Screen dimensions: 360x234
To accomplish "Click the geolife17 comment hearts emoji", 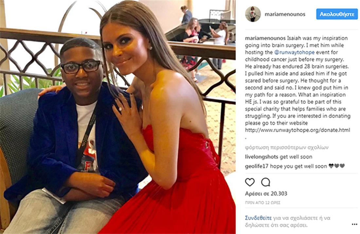I will [x=336, y=166].
